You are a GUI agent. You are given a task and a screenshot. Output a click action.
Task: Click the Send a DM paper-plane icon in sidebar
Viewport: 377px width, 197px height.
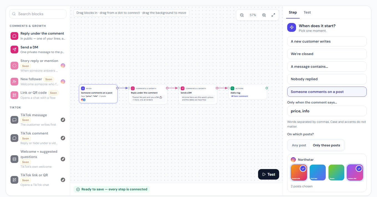(14, 50)
